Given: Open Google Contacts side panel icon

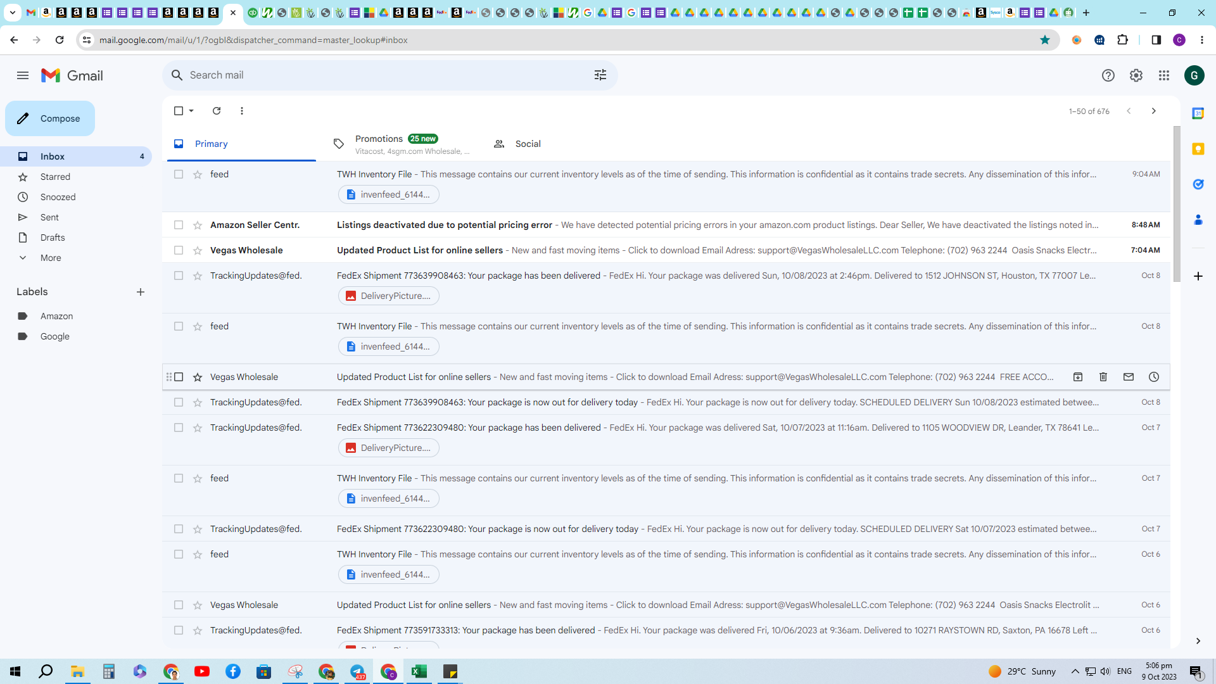Looking at the screenshot, I should click(1198, 220).
